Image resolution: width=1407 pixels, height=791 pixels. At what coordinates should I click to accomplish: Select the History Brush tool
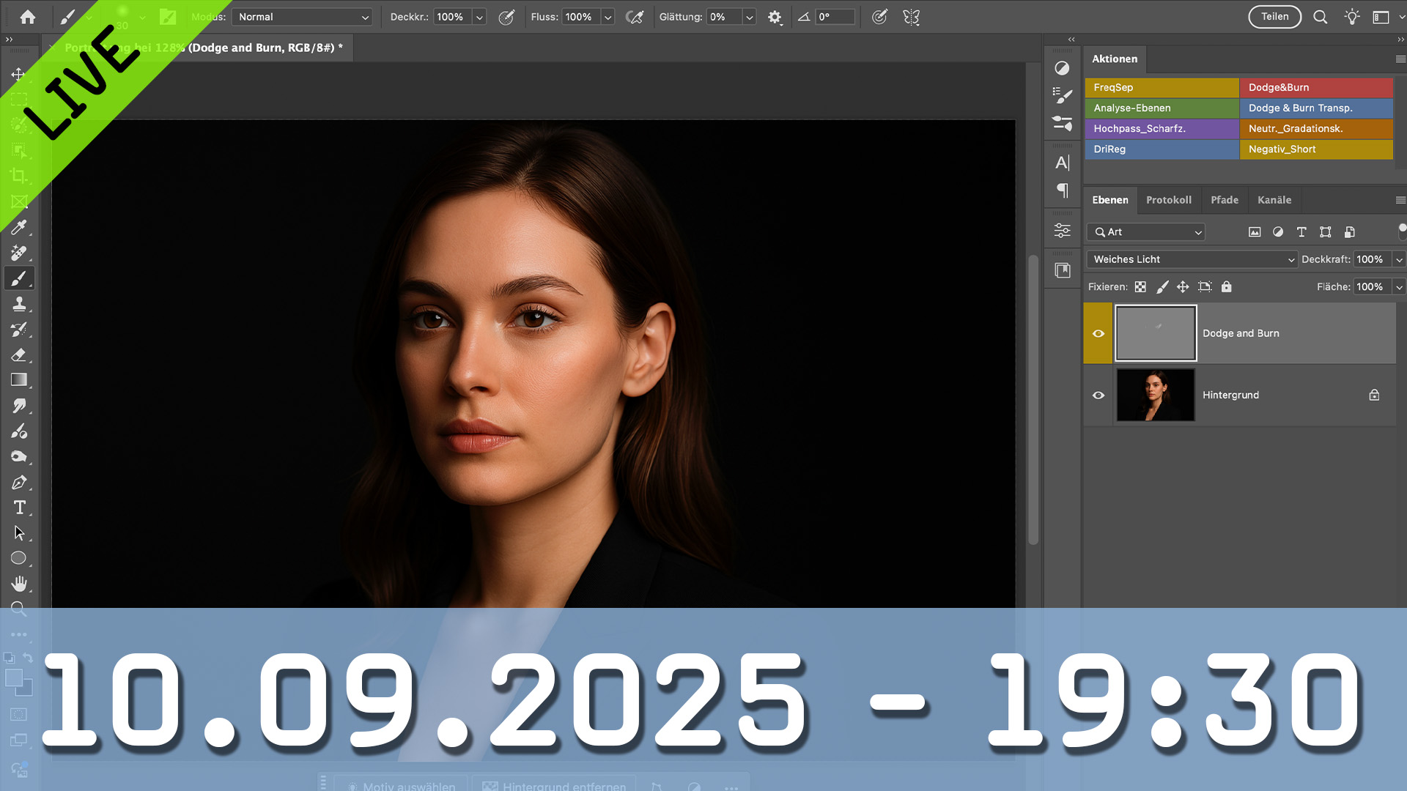(x=19, y=330)
